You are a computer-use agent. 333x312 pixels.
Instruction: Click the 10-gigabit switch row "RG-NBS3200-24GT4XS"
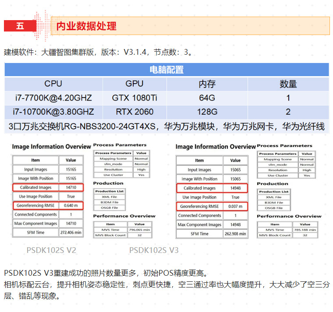[x=166, y=126]
